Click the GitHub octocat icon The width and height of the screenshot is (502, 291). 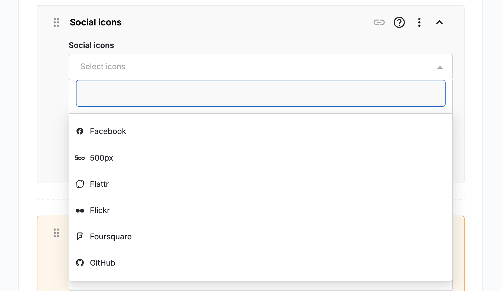point(80,263)
